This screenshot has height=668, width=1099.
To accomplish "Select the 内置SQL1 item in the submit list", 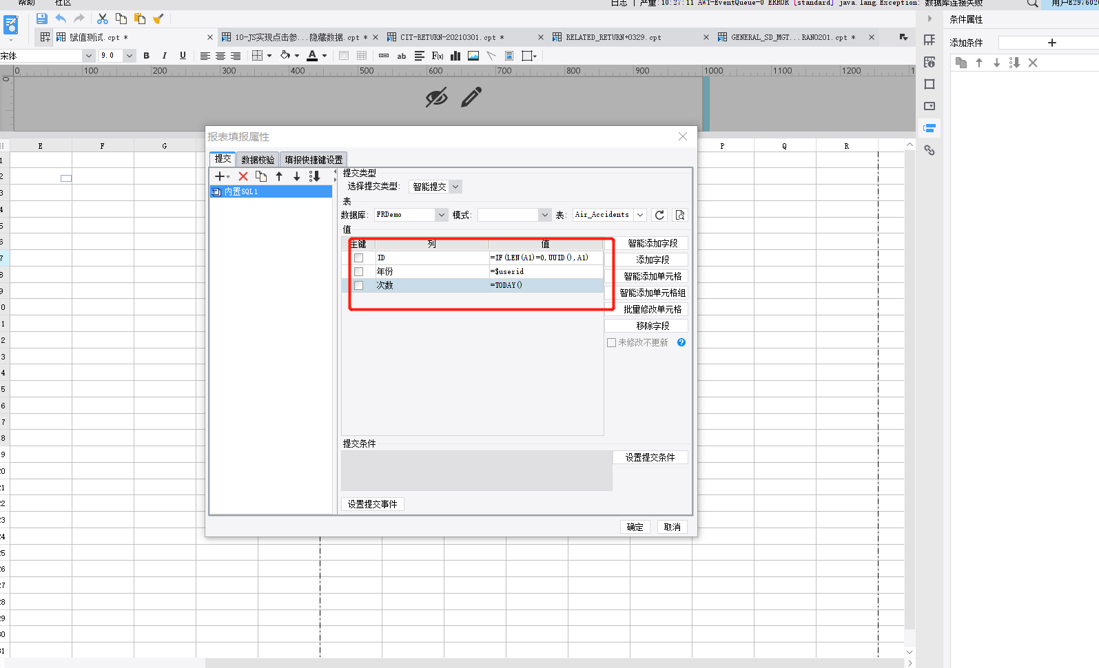I will point(271,191).
